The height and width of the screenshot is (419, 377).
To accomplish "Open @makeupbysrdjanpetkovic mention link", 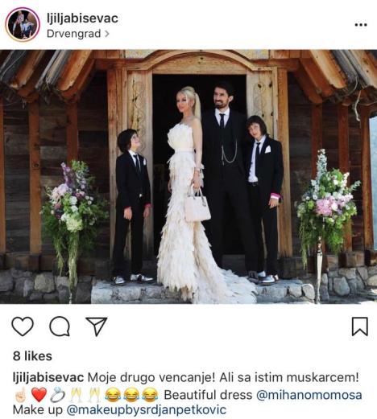I will coord(147,410).
